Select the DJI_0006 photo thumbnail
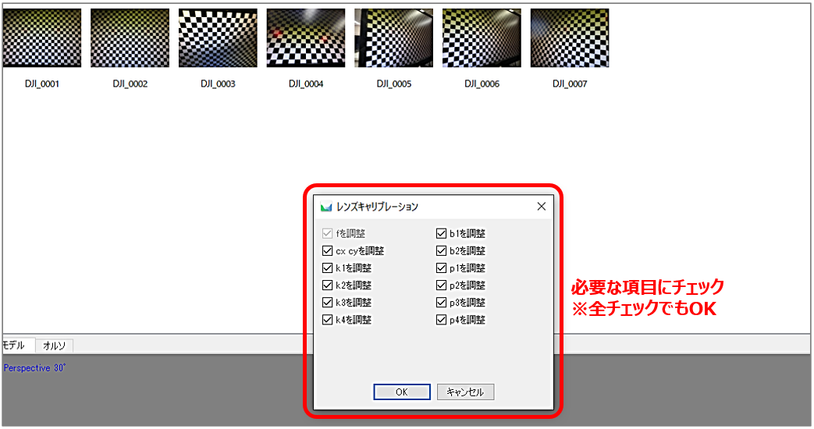 point(482,38)
